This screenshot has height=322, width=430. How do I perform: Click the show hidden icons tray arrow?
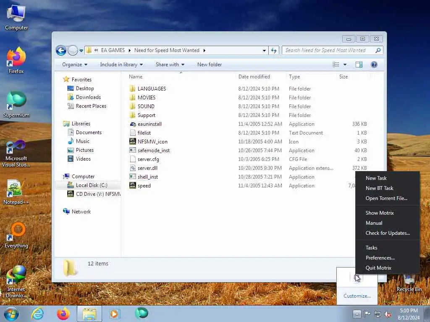point(357,314)
